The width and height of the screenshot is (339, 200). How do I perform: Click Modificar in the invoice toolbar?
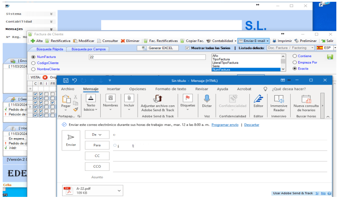tap(84, 41)
